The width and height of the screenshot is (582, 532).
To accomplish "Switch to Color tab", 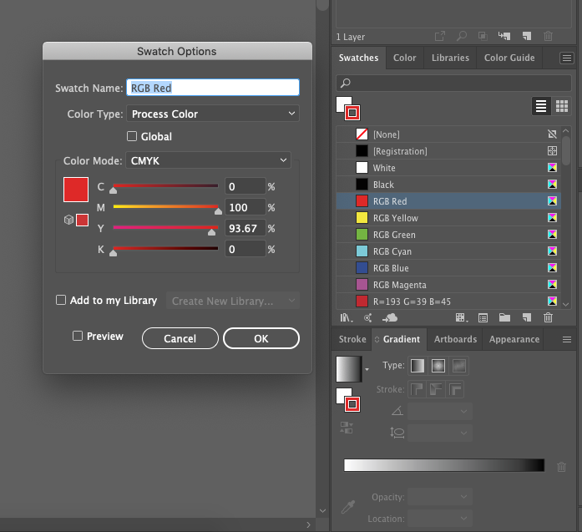I will 405,58.
